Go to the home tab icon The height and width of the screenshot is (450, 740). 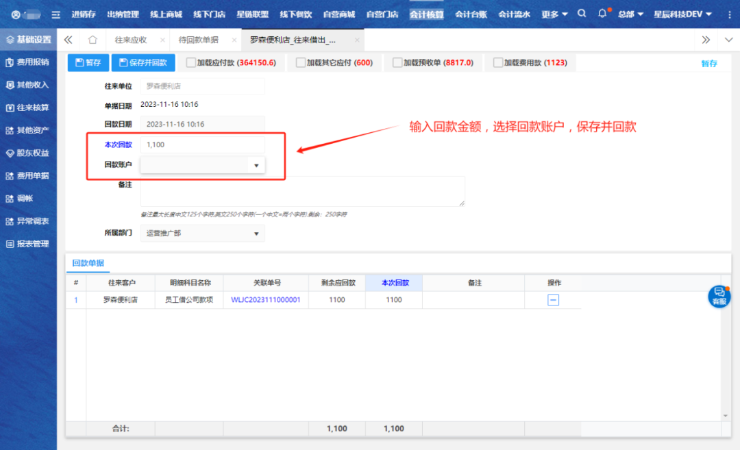[x=92, y=40]
